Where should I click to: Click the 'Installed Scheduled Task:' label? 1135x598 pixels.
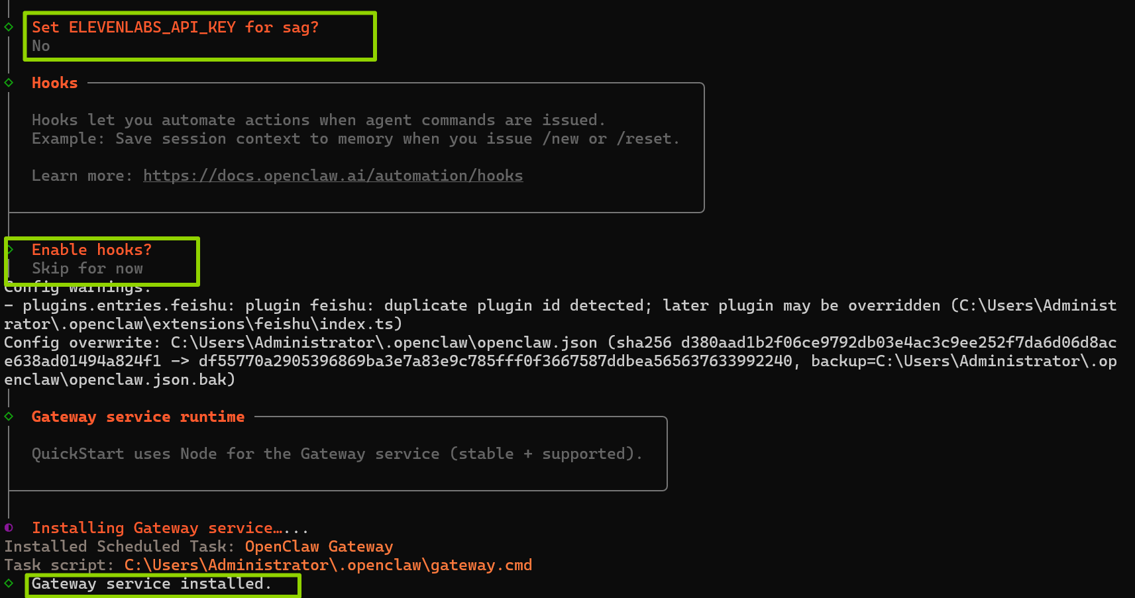coord(119,546)
